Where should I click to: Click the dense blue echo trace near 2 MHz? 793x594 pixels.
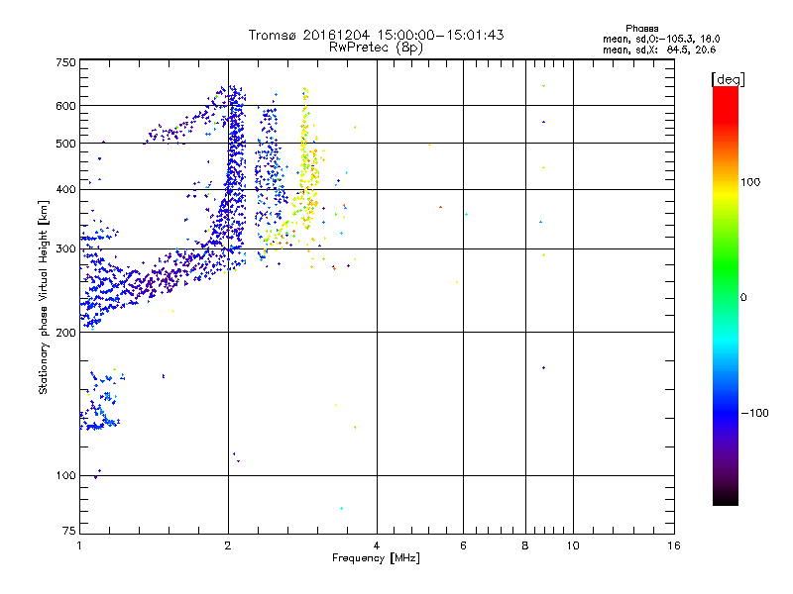pos(234,177)
